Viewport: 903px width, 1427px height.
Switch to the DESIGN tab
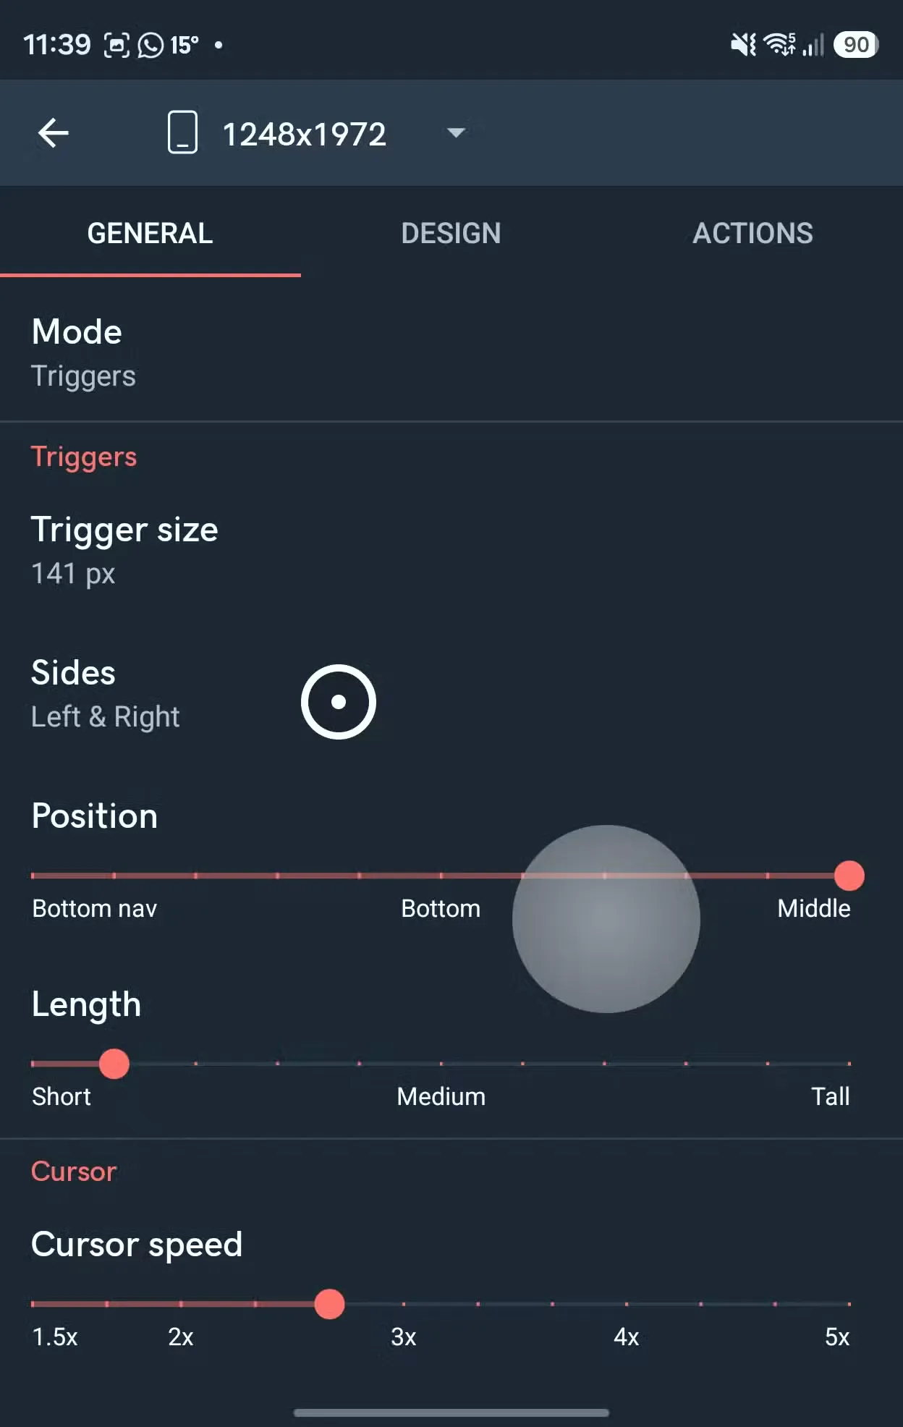[451, 233]
